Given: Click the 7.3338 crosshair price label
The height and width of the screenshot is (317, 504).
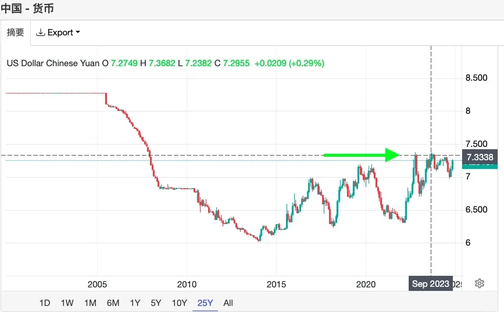Looking at the screenshot, I should click(x=480, y=157).
